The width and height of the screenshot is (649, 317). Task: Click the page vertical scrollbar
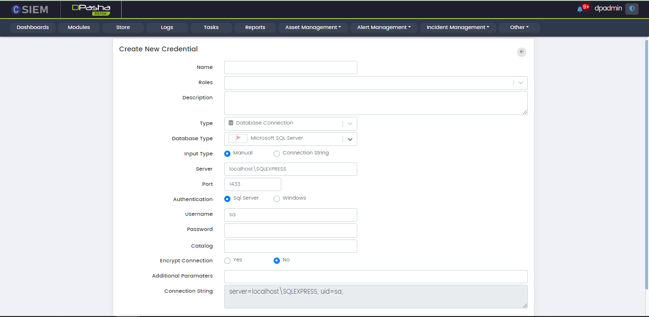tap(646, 162)
